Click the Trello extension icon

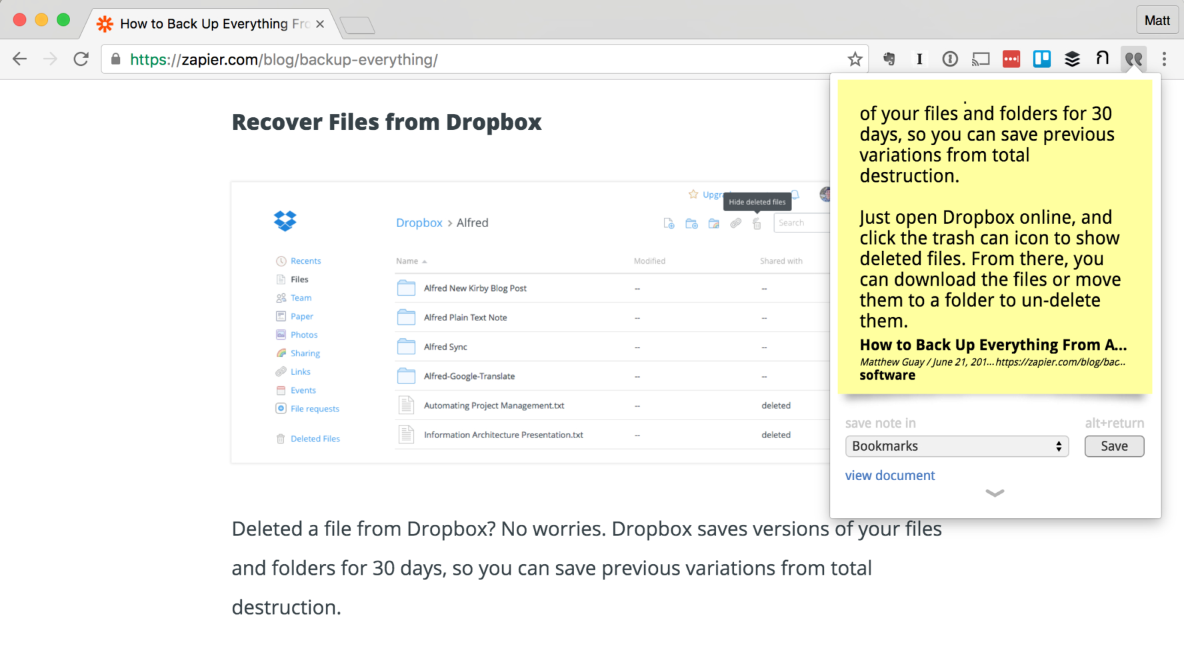click(1041, 59)
